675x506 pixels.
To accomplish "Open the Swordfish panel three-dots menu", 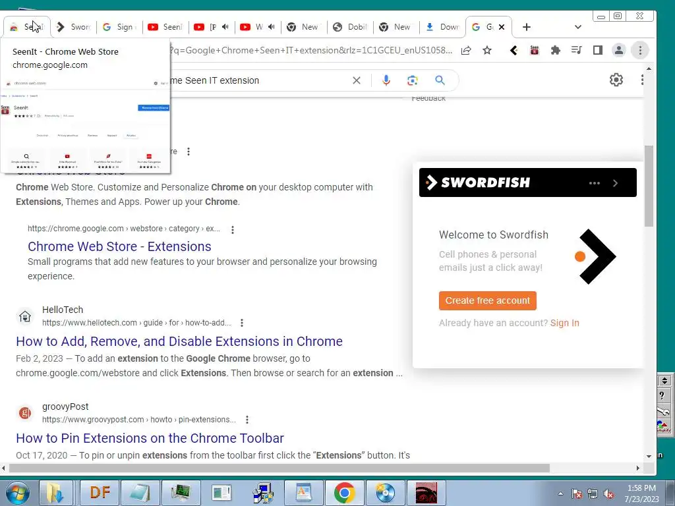I will (595, 183).
